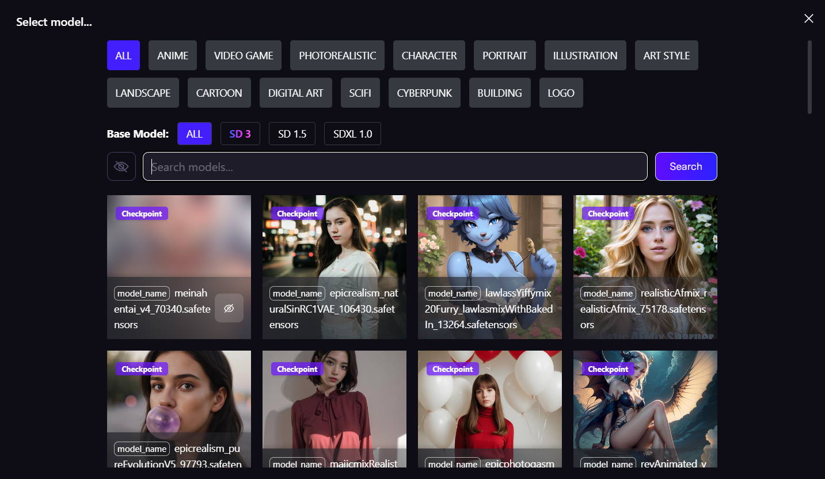This screenshot has width=825, height=479.
Task: Click Checkpoint badge on meinahentai card
Action: (x=142, y=214)
